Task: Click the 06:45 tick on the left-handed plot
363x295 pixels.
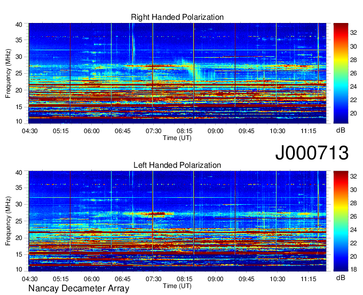Action: (x=123, y=279)
